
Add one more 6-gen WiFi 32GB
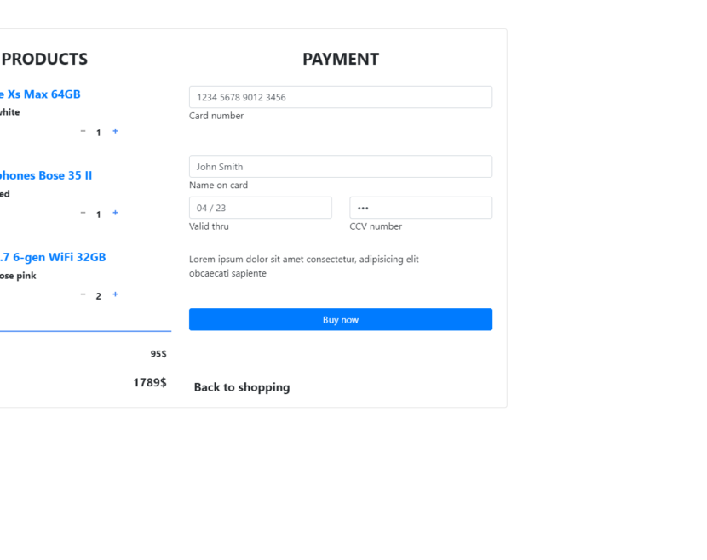115,295
